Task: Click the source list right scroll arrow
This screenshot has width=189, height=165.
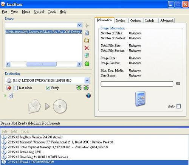Action: point(79,64)
